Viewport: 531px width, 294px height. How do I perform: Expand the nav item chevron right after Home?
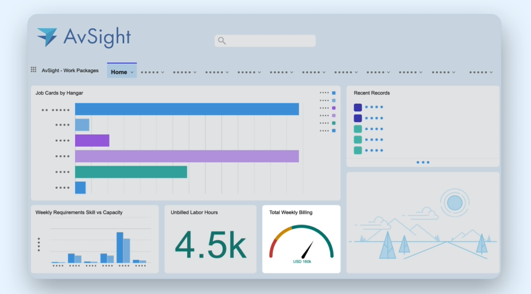[162, 72]
